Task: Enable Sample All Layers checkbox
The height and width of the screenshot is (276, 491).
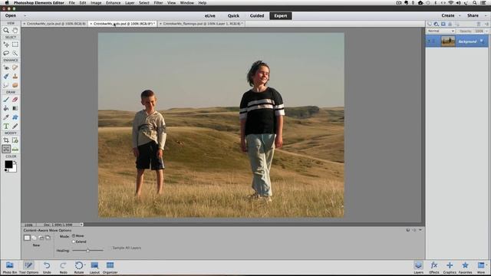Action: 110,248
